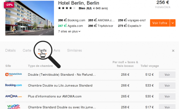Click the -25% discount badge on photo
Image resolution: width=179 pixels, height=109 pixels.
[9, 5]
